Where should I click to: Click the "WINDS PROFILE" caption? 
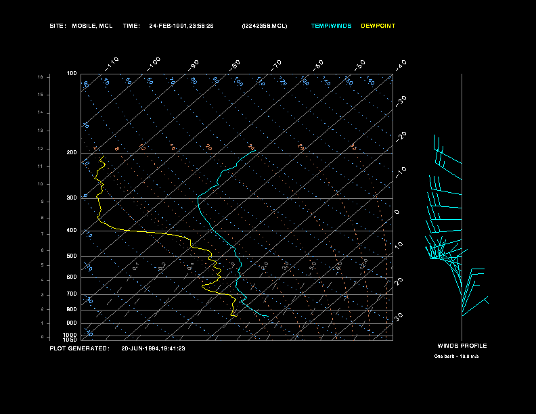[462, 346]
